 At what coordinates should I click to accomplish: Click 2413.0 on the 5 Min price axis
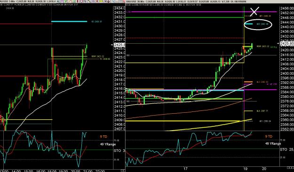coord(119,102)
